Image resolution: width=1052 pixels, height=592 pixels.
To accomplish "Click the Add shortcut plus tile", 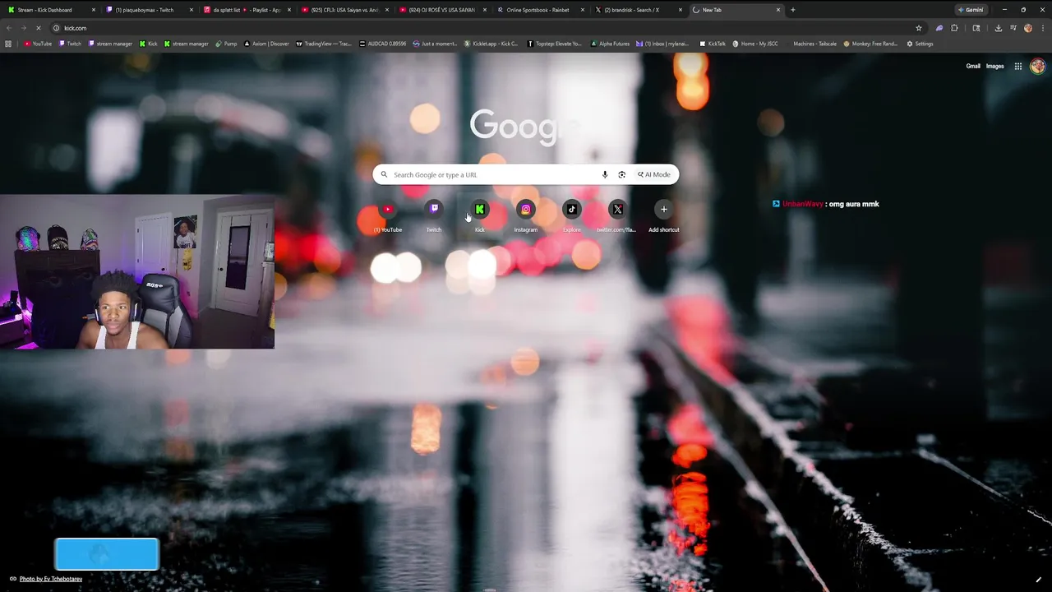I will click(x=664, y=216).
